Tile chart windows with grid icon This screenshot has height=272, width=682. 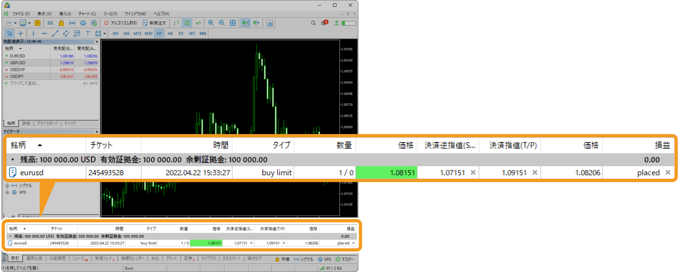tap(233, 23)
